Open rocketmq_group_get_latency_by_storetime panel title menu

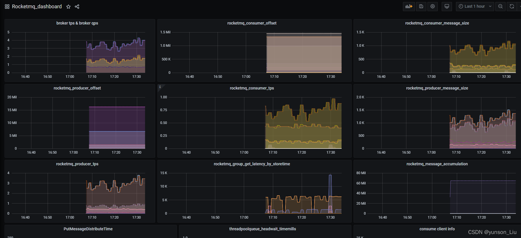pos(252,164)
